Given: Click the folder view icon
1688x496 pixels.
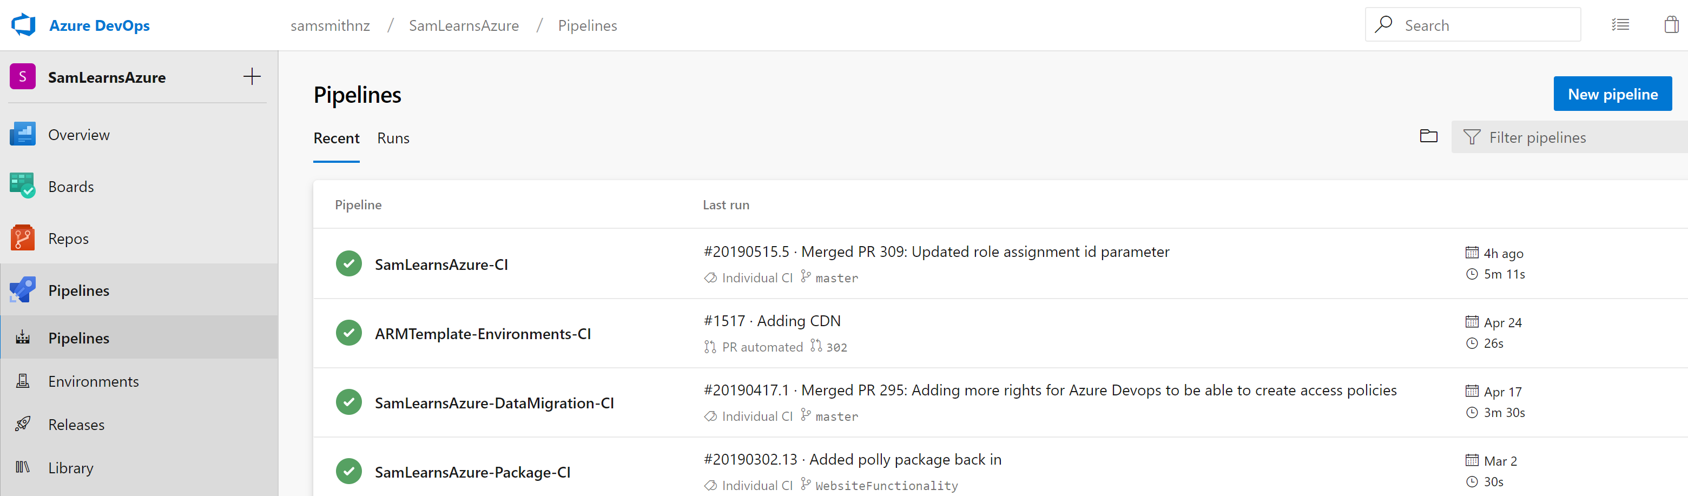Looking at the screenshot, I should tap(1428, 136).
